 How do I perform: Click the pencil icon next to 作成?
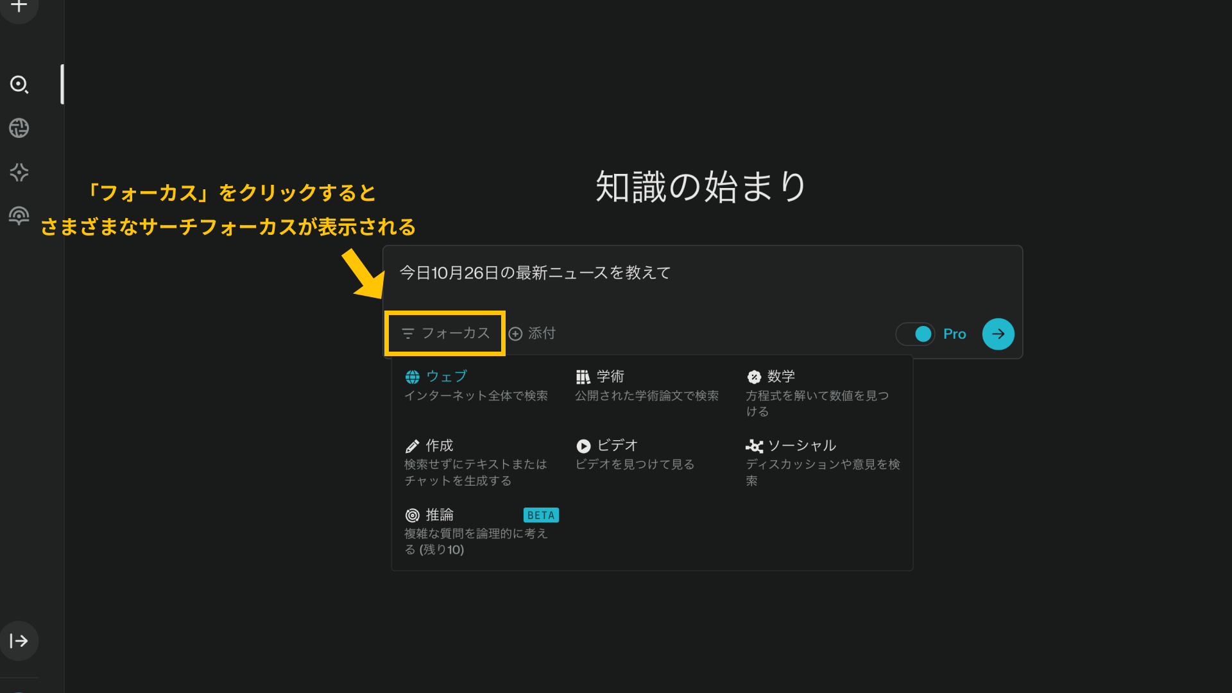pos(412,445)
